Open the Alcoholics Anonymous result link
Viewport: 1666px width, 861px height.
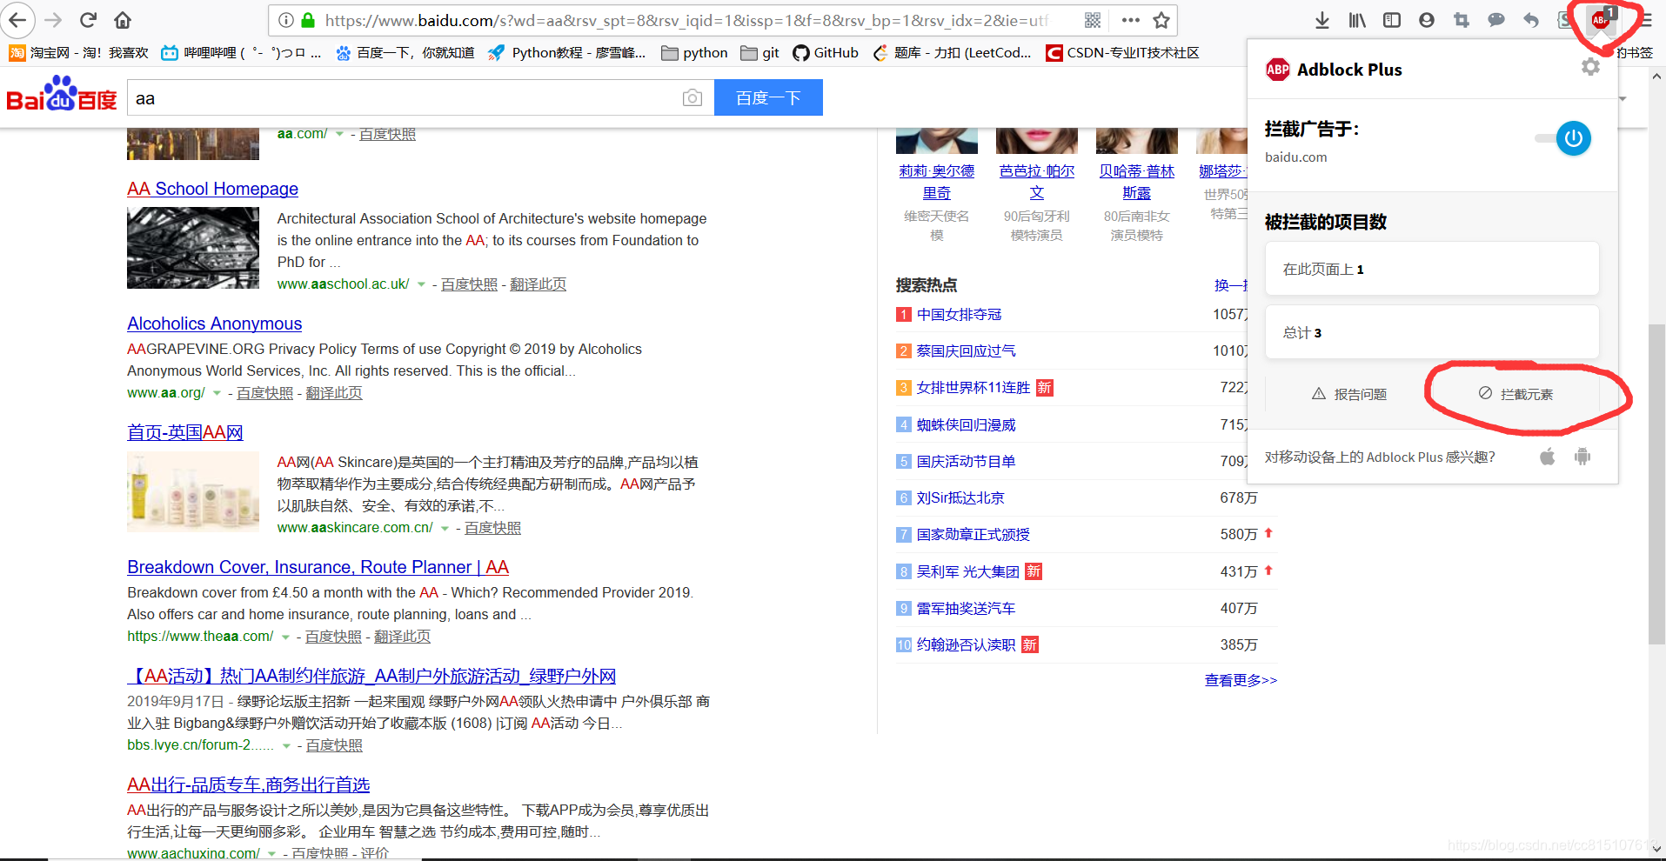coord(214,323)
